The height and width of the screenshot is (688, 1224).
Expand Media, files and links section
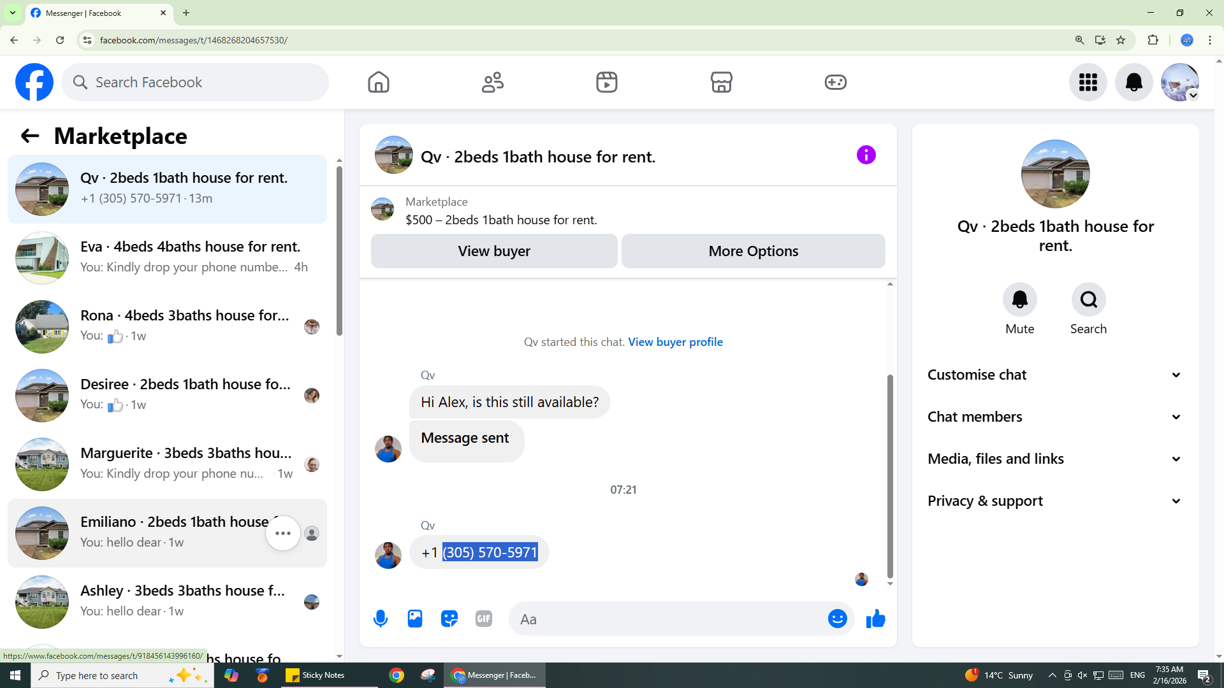click(x=1055, y=459)
